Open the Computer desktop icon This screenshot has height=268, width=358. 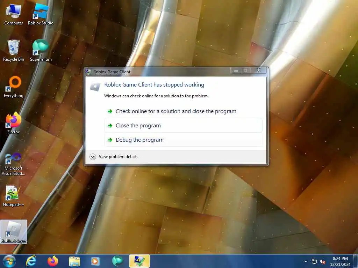pos(14,14)
